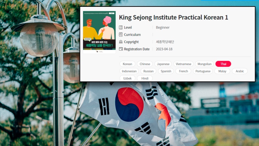Switch to the Uzbek version
The height and width of the screenshot is (146, 259).
click(x=127, y=78)
